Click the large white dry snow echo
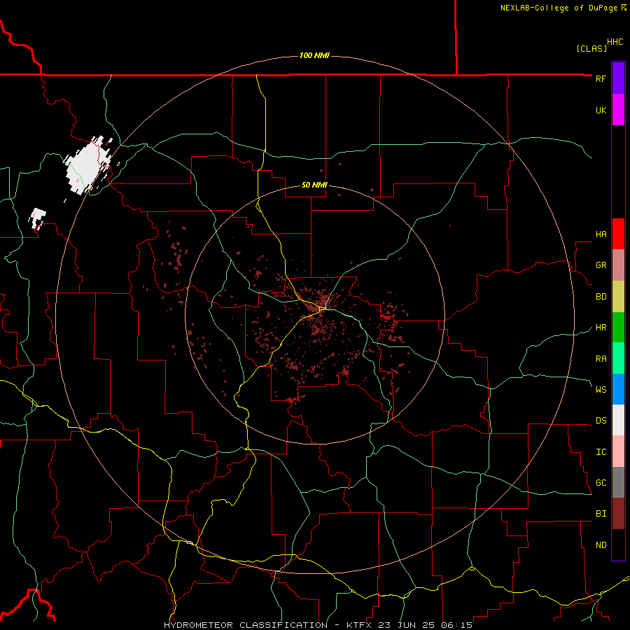Viewport: 630px width, 630px height. click(x=87, y=165)
